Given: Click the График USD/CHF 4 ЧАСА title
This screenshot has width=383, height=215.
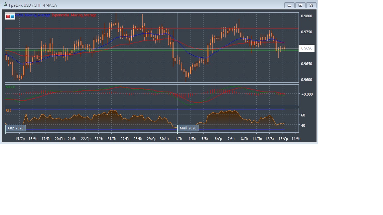Looking at the screenshot, I should pyautogui.click(x=33, y=5).
